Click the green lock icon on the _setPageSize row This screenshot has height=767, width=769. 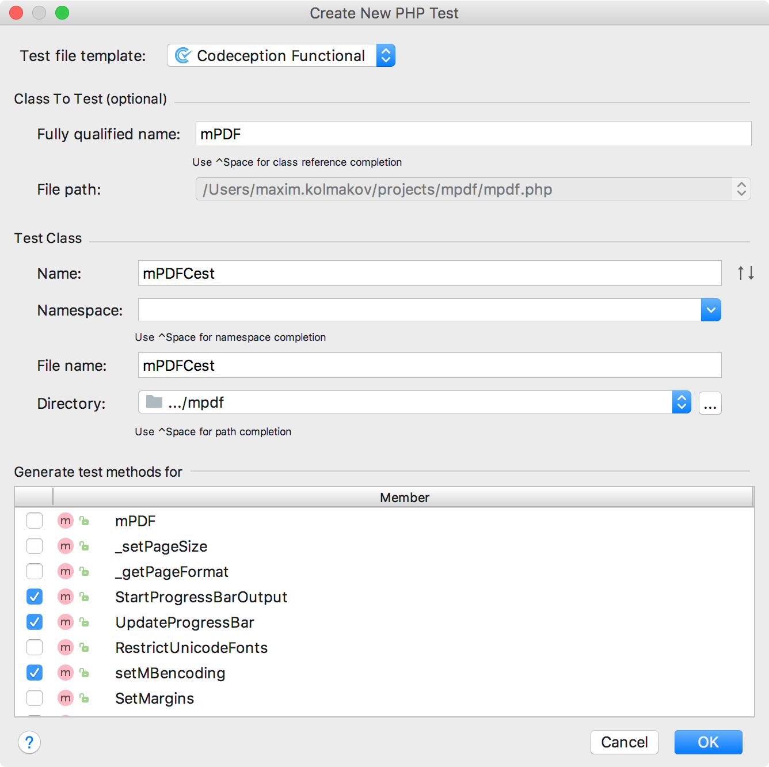84,546
